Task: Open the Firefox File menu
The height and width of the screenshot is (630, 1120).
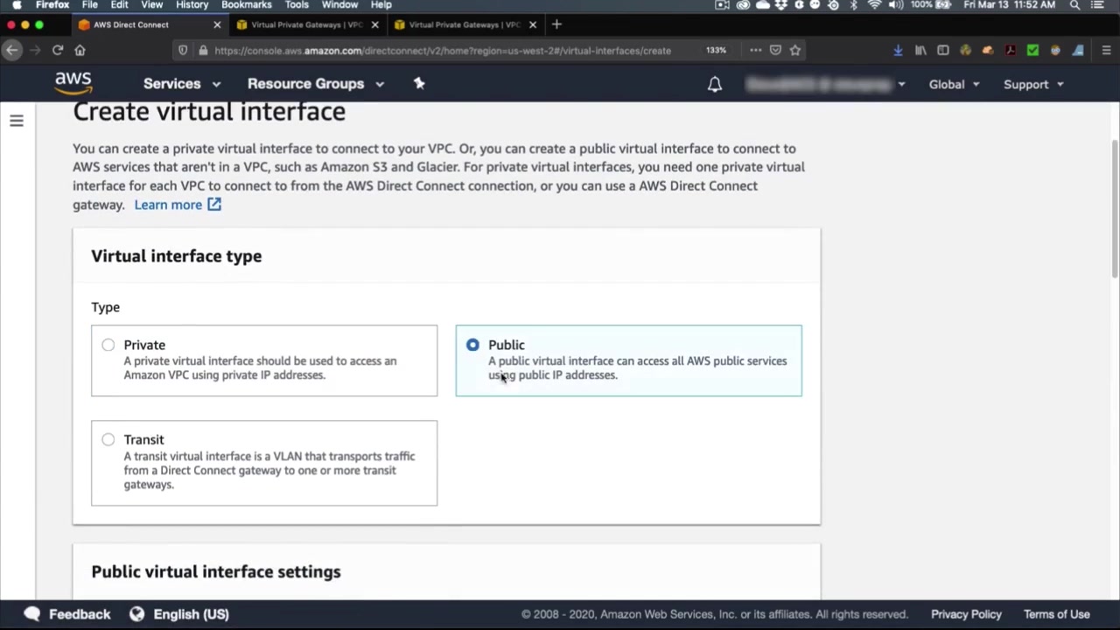Action: 90,5
